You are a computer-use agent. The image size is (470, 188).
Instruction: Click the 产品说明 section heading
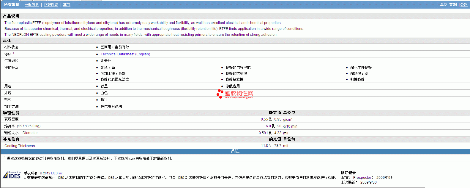[x=11, y=16]
